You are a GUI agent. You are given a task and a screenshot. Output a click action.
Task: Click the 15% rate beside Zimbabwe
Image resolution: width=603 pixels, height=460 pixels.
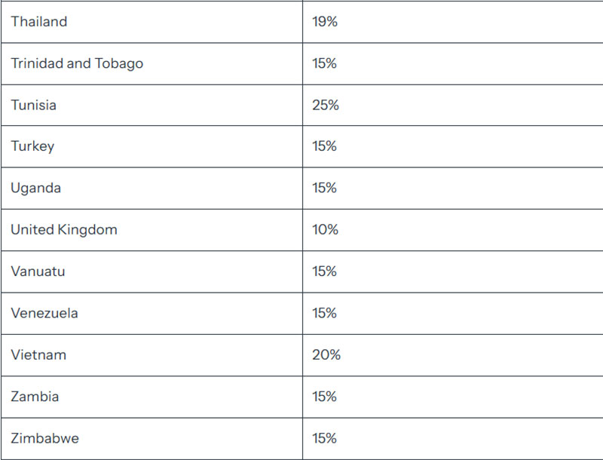[x=324, y=438]
